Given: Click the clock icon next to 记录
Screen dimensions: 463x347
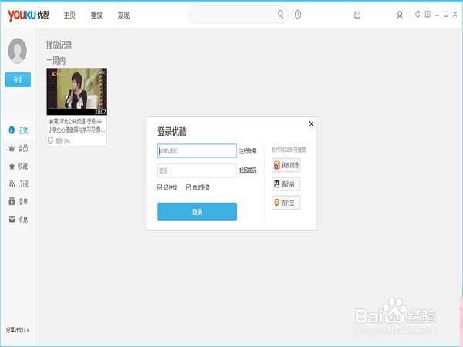Looking at the screenshot, I should [x=12, y=130].
